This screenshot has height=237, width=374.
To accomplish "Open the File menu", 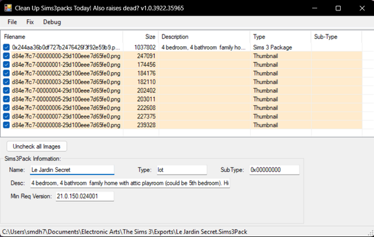I will (x=12, y=22).
